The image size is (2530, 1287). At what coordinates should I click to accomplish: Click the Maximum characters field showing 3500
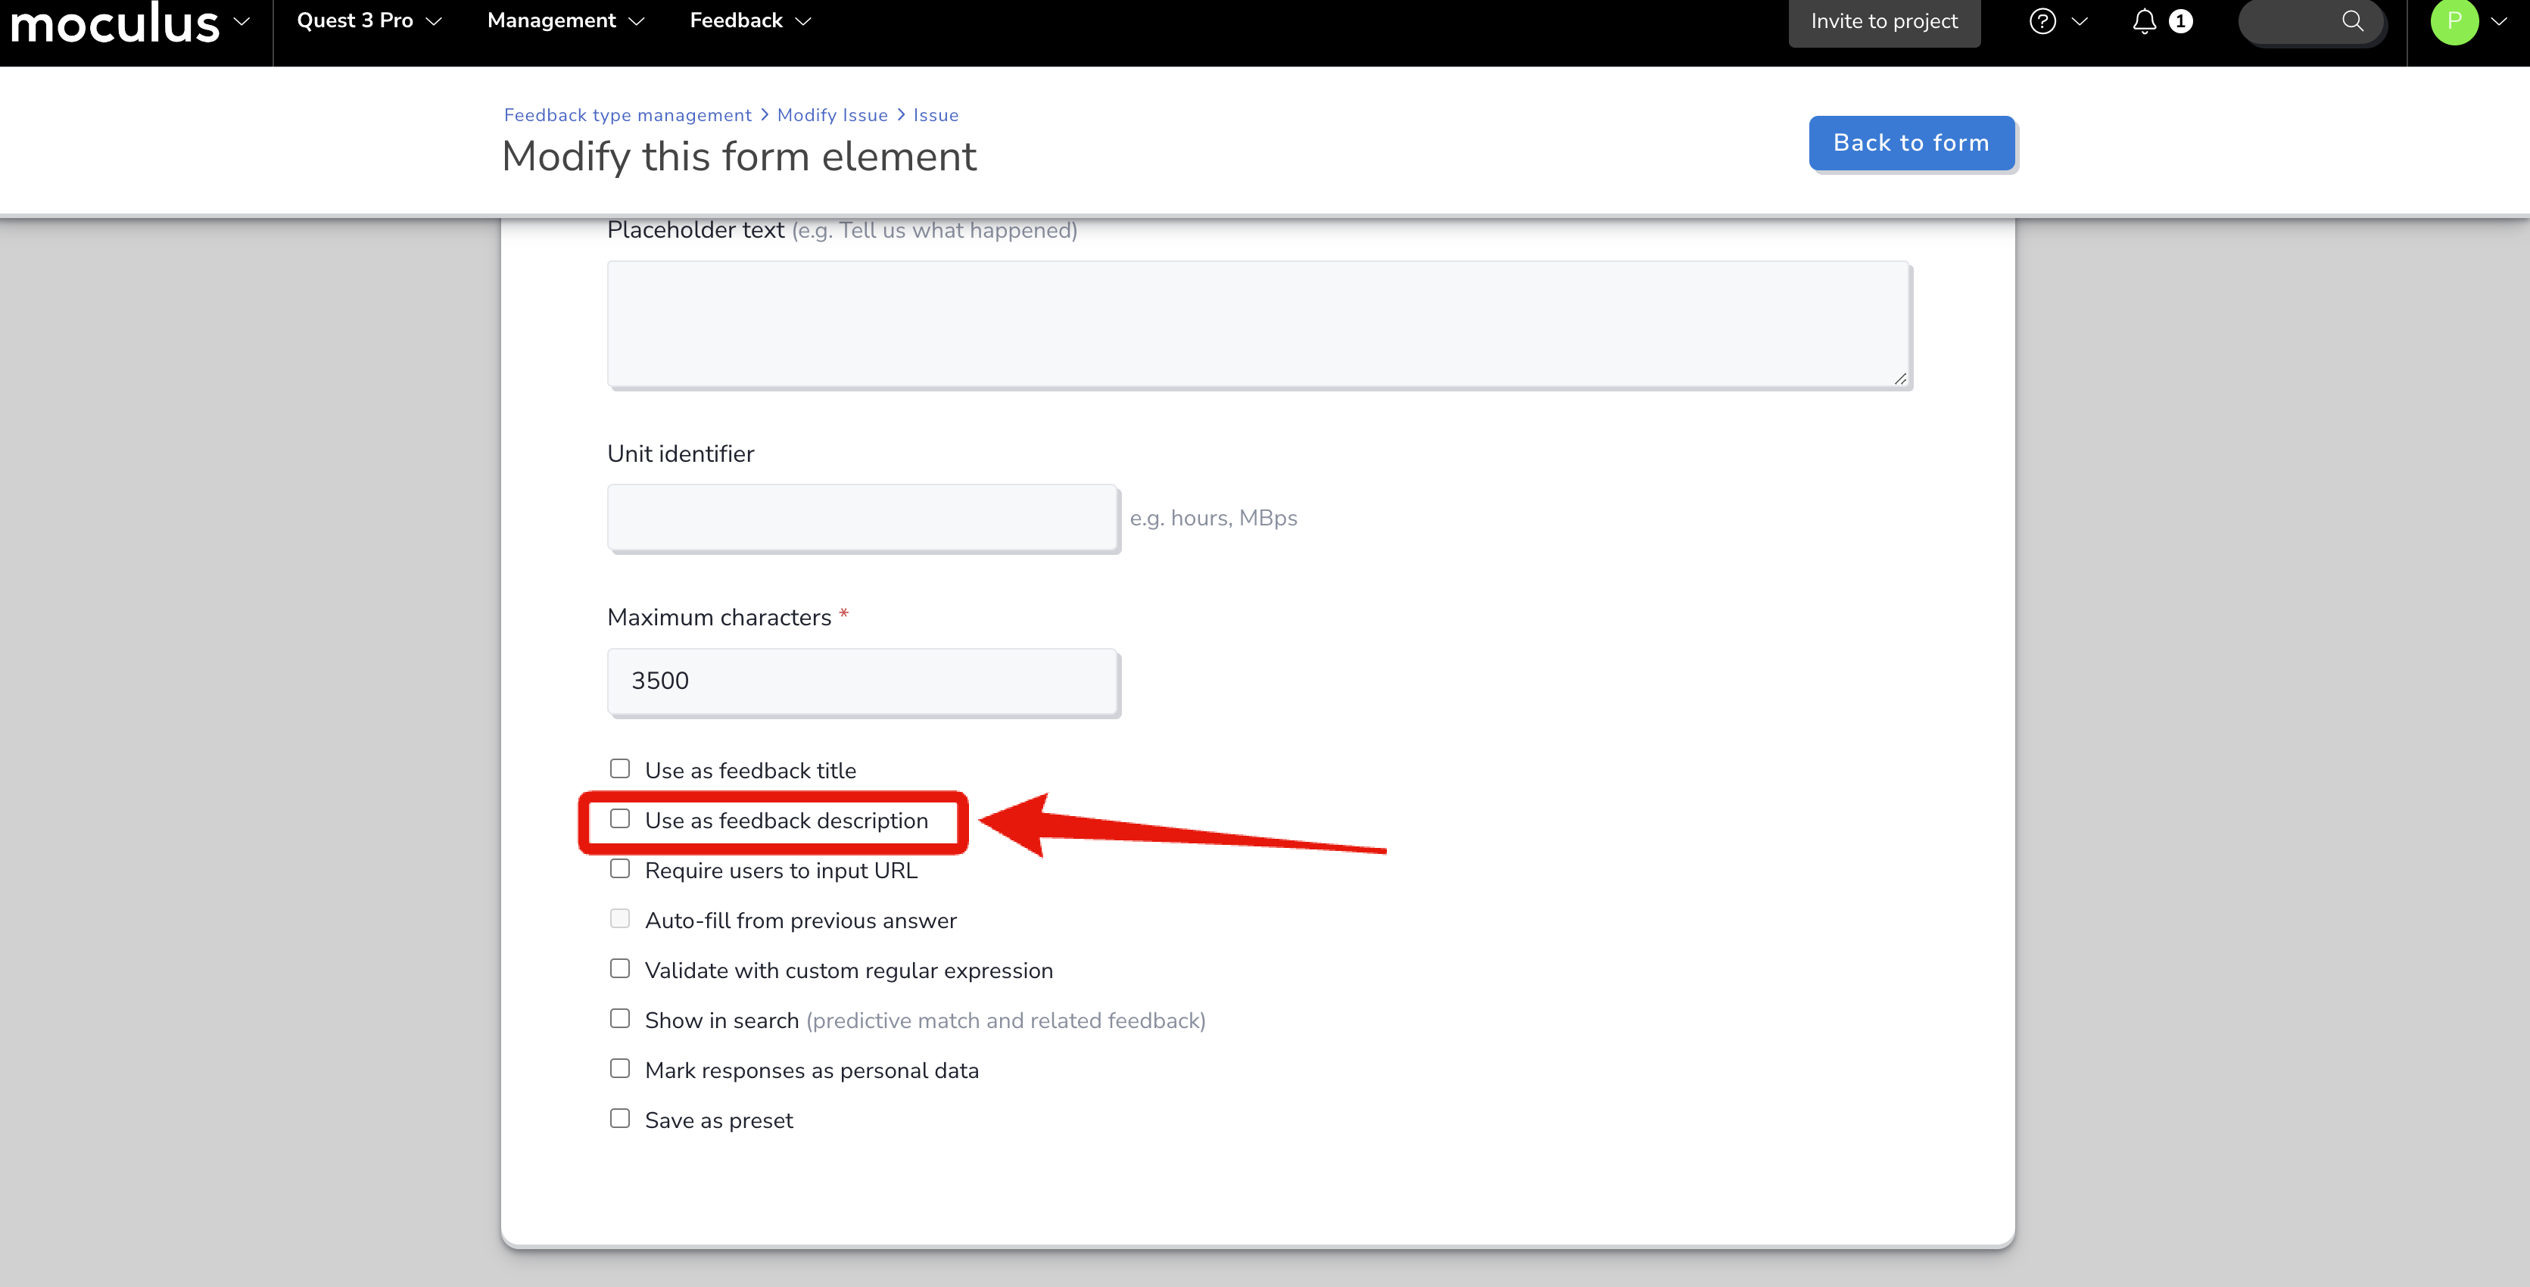(862, 681)
